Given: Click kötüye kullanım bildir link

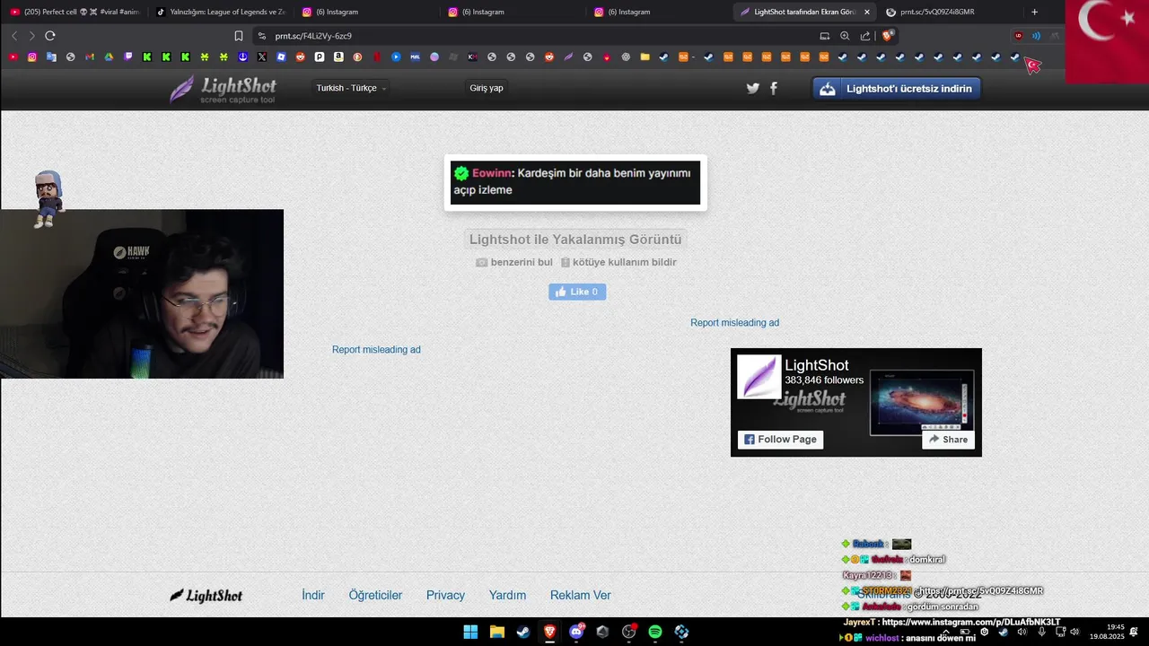Looking at the screenshot, I should tap(618, 262).
